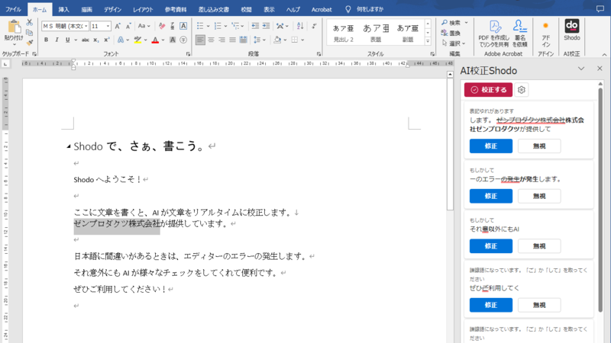Apply the yellow text highlight color

[137, 40]
